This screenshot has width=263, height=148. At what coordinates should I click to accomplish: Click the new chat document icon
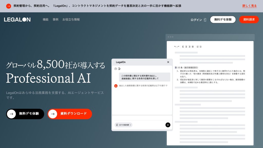pos(119,69)
